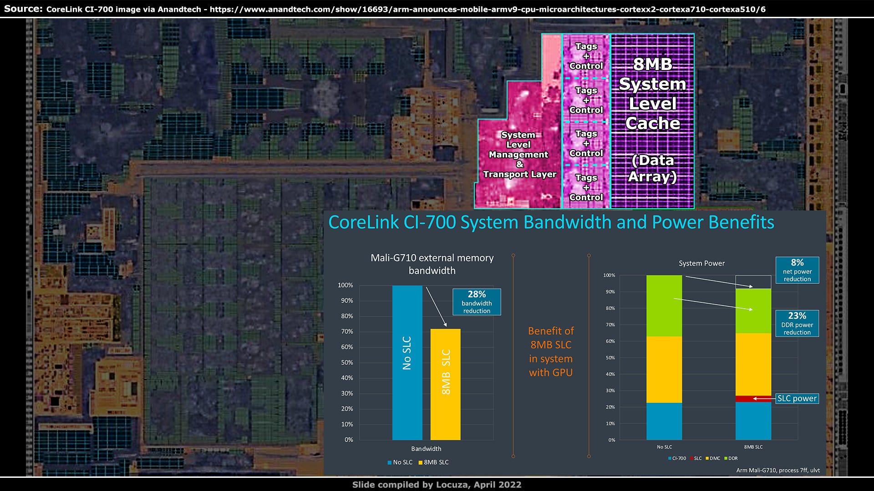Image resolution: width=874 pixels, height=491 pixels.
Task: Select blue CI-700 segment of 'No SLC' power bar
Action: (664, 421)
